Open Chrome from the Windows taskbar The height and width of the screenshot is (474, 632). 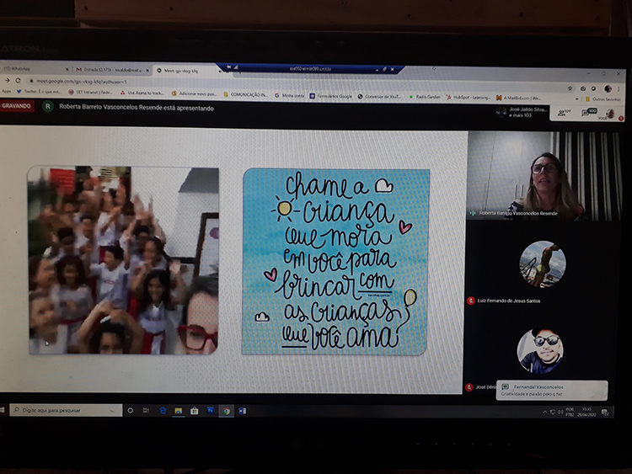tap(226, 411)
